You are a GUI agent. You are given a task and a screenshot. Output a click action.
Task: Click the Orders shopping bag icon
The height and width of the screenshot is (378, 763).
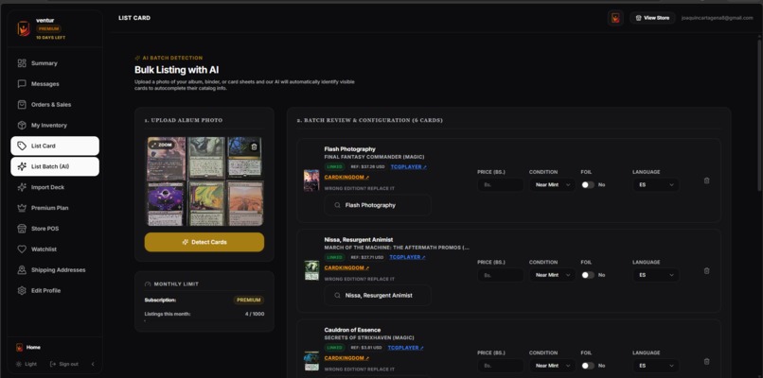[x=22, y=105]
